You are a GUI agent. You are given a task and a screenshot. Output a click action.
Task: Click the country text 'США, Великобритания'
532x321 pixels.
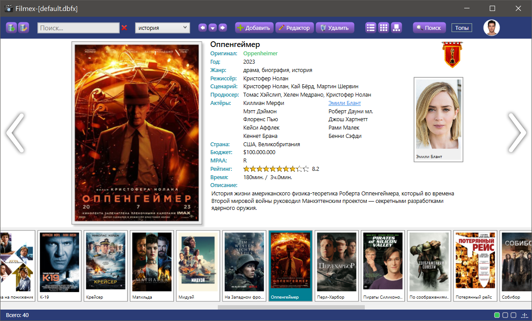(272, 144)
